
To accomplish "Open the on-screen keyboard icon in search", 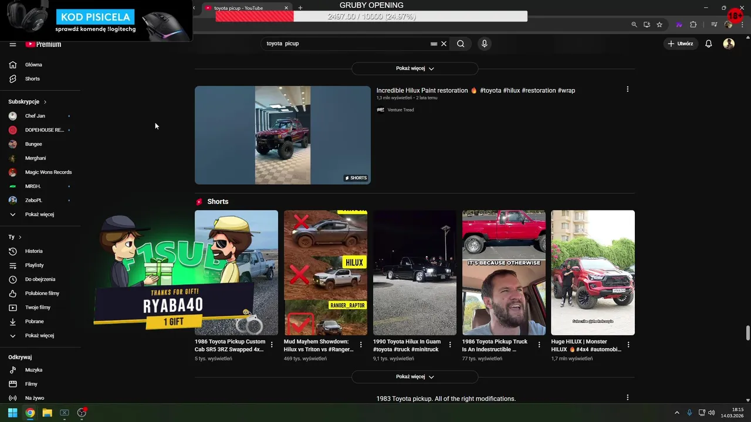I will (x=434, y=44).
